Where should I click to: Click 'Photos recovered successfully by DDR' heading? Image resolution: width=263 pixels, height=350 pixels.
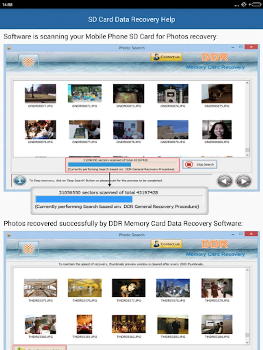pyautogui.click(x=123, y=224)
